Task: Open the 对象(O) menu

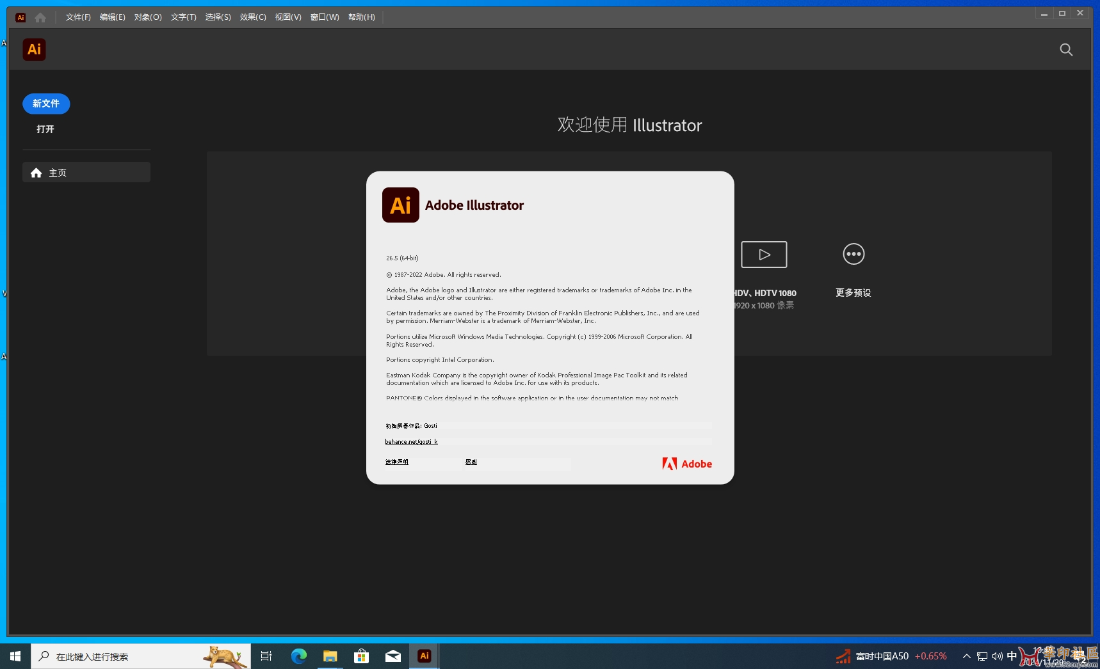Action: tap(148, 17)
